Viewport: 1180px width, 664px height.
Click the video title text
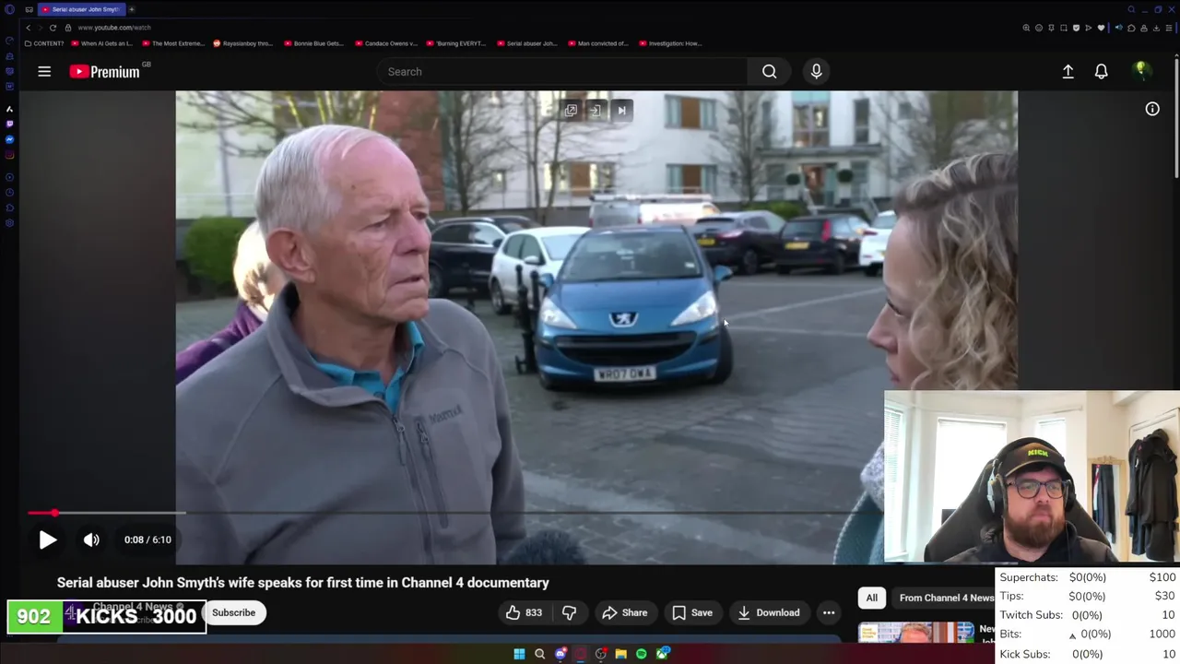pos(302,583)
